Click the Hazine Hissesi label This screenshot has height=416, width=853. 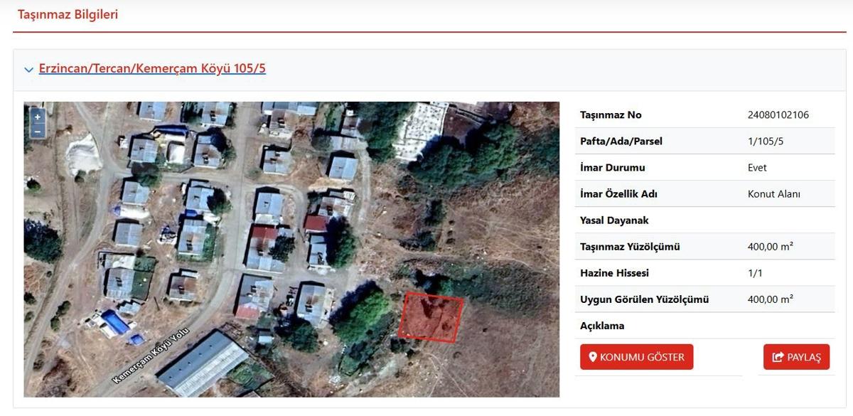coord(614,272)
